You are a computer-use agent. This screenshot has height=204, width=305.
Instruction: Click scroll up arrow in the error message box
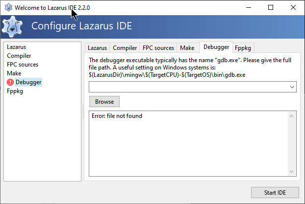tap(292, 116)
